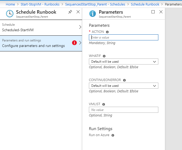The width and height of the screenshot is (182, 150).
Task: Click info tooltip icon next to VMLIST
Action: coord(104,104)
